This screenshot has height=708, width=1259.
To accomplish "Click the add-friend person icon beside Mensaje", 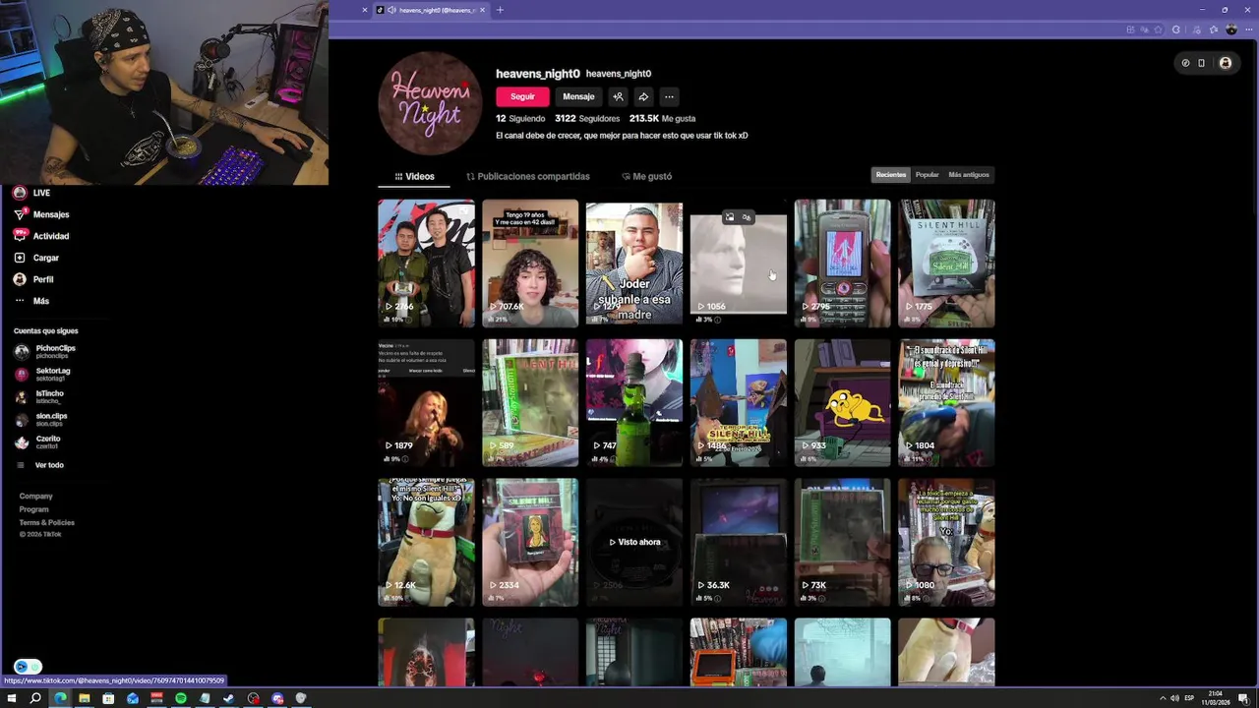I will coord(618,96).
